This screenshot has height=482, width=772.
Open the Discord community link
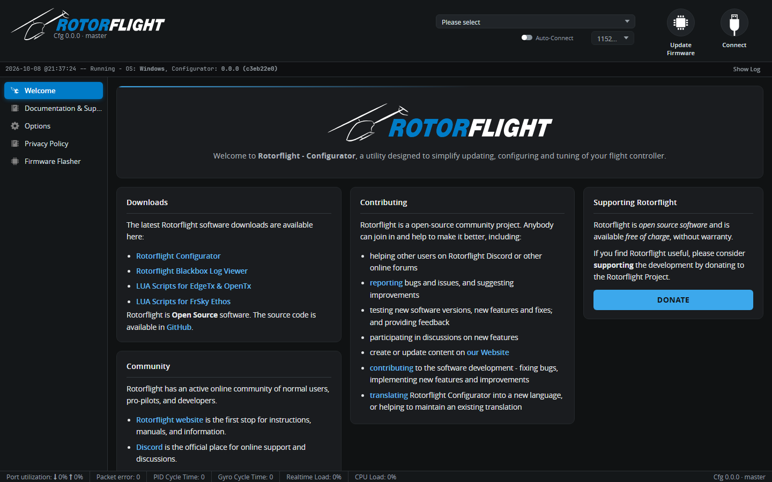pos(149,447)
